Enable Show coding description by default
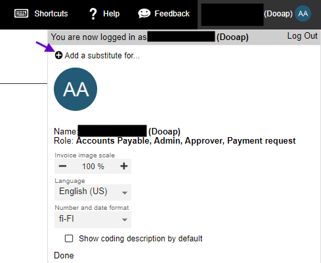The image size is (321, 263). point(69,238)
